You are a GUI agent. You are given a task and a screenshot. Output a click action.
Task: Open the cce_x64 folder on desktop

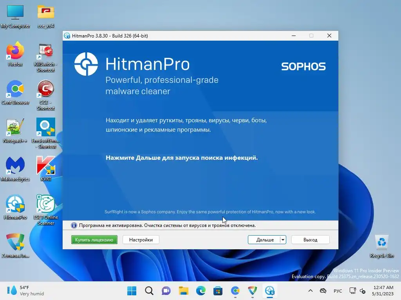point(46,16)
